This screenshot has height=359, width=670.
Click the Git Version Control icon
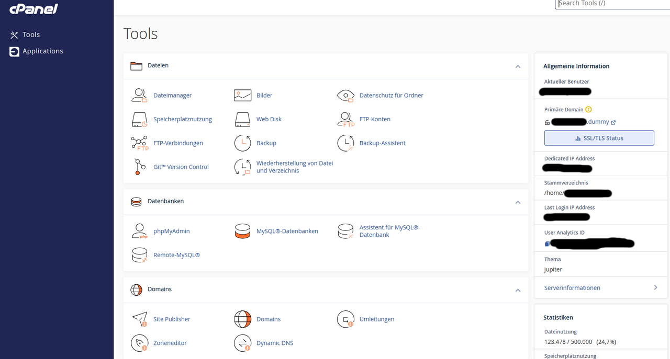pos(139,167)
